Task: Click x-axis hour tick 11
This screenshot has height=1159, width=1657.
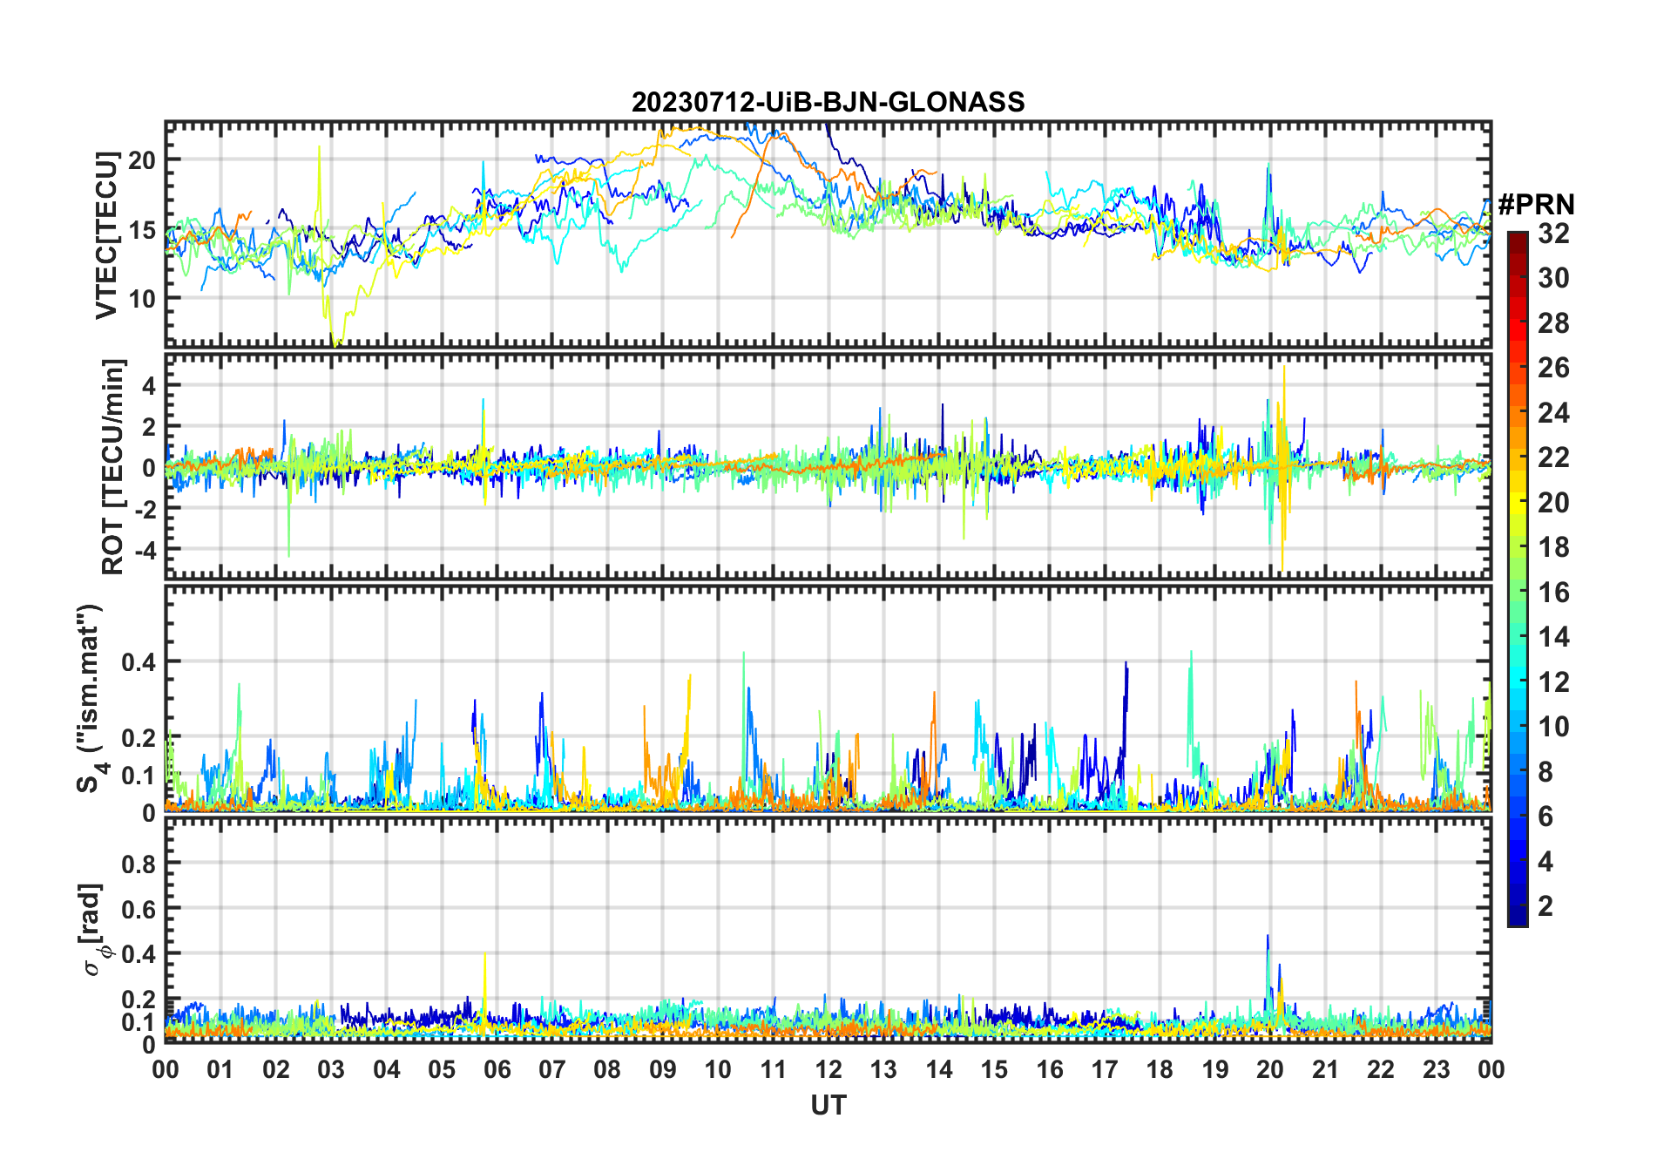Action: 774,1069
